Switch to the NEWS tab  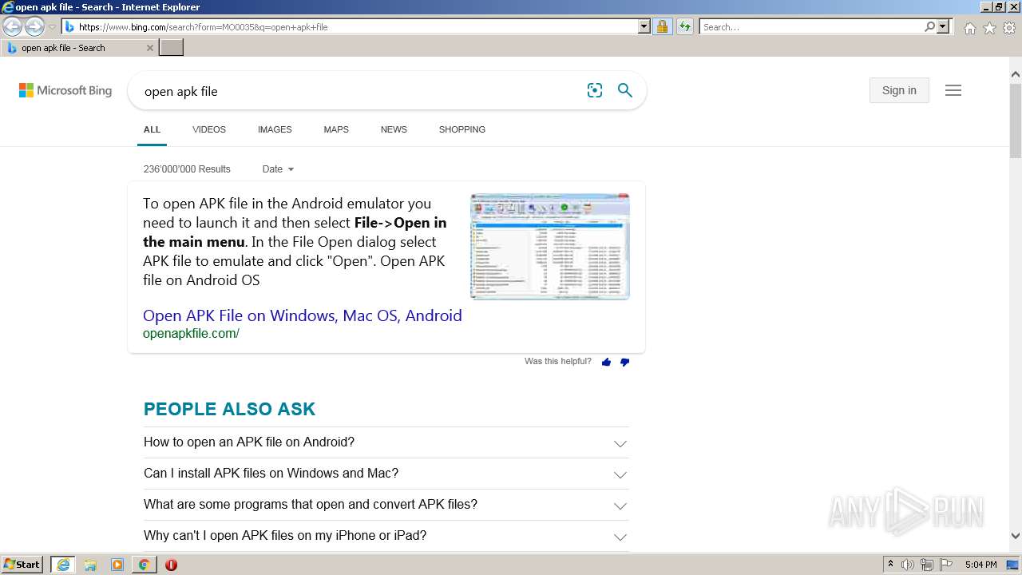394,129
